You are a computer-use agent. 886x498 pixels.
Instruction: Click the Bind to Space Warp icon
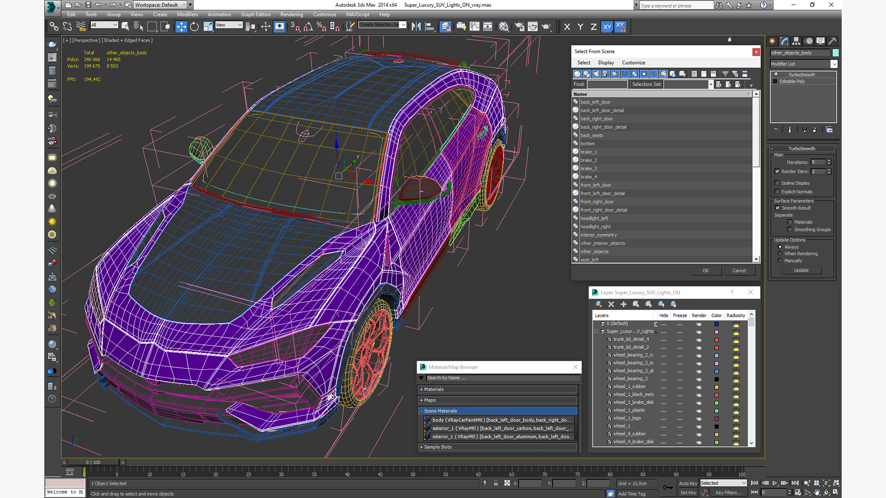pyautogui.click(x=81, y=27)
